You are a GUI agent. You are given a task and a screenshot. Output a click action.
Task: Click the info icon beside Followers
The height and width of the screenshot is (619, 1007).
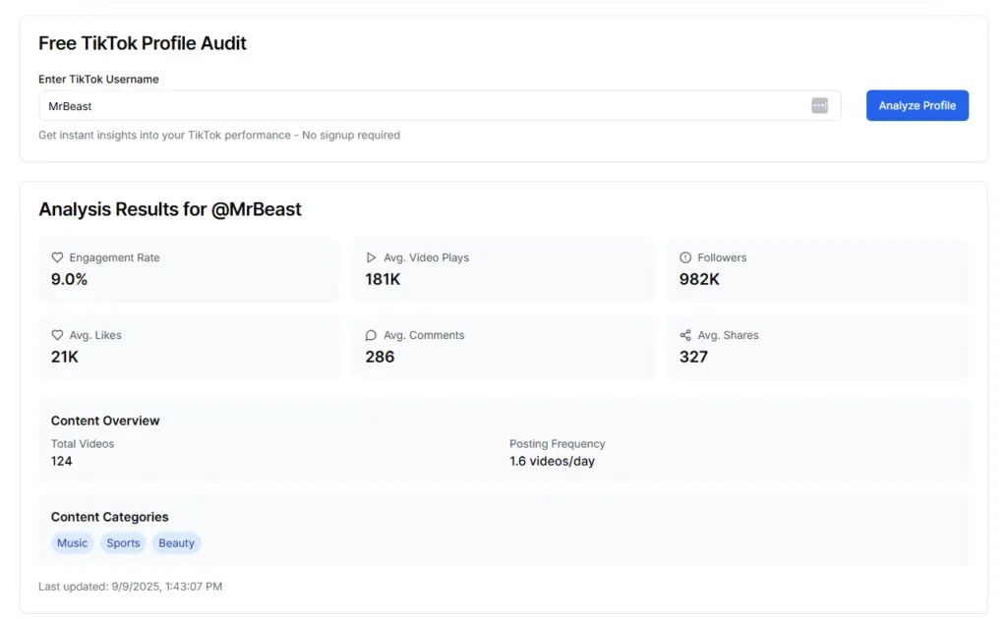coord(686,257)
